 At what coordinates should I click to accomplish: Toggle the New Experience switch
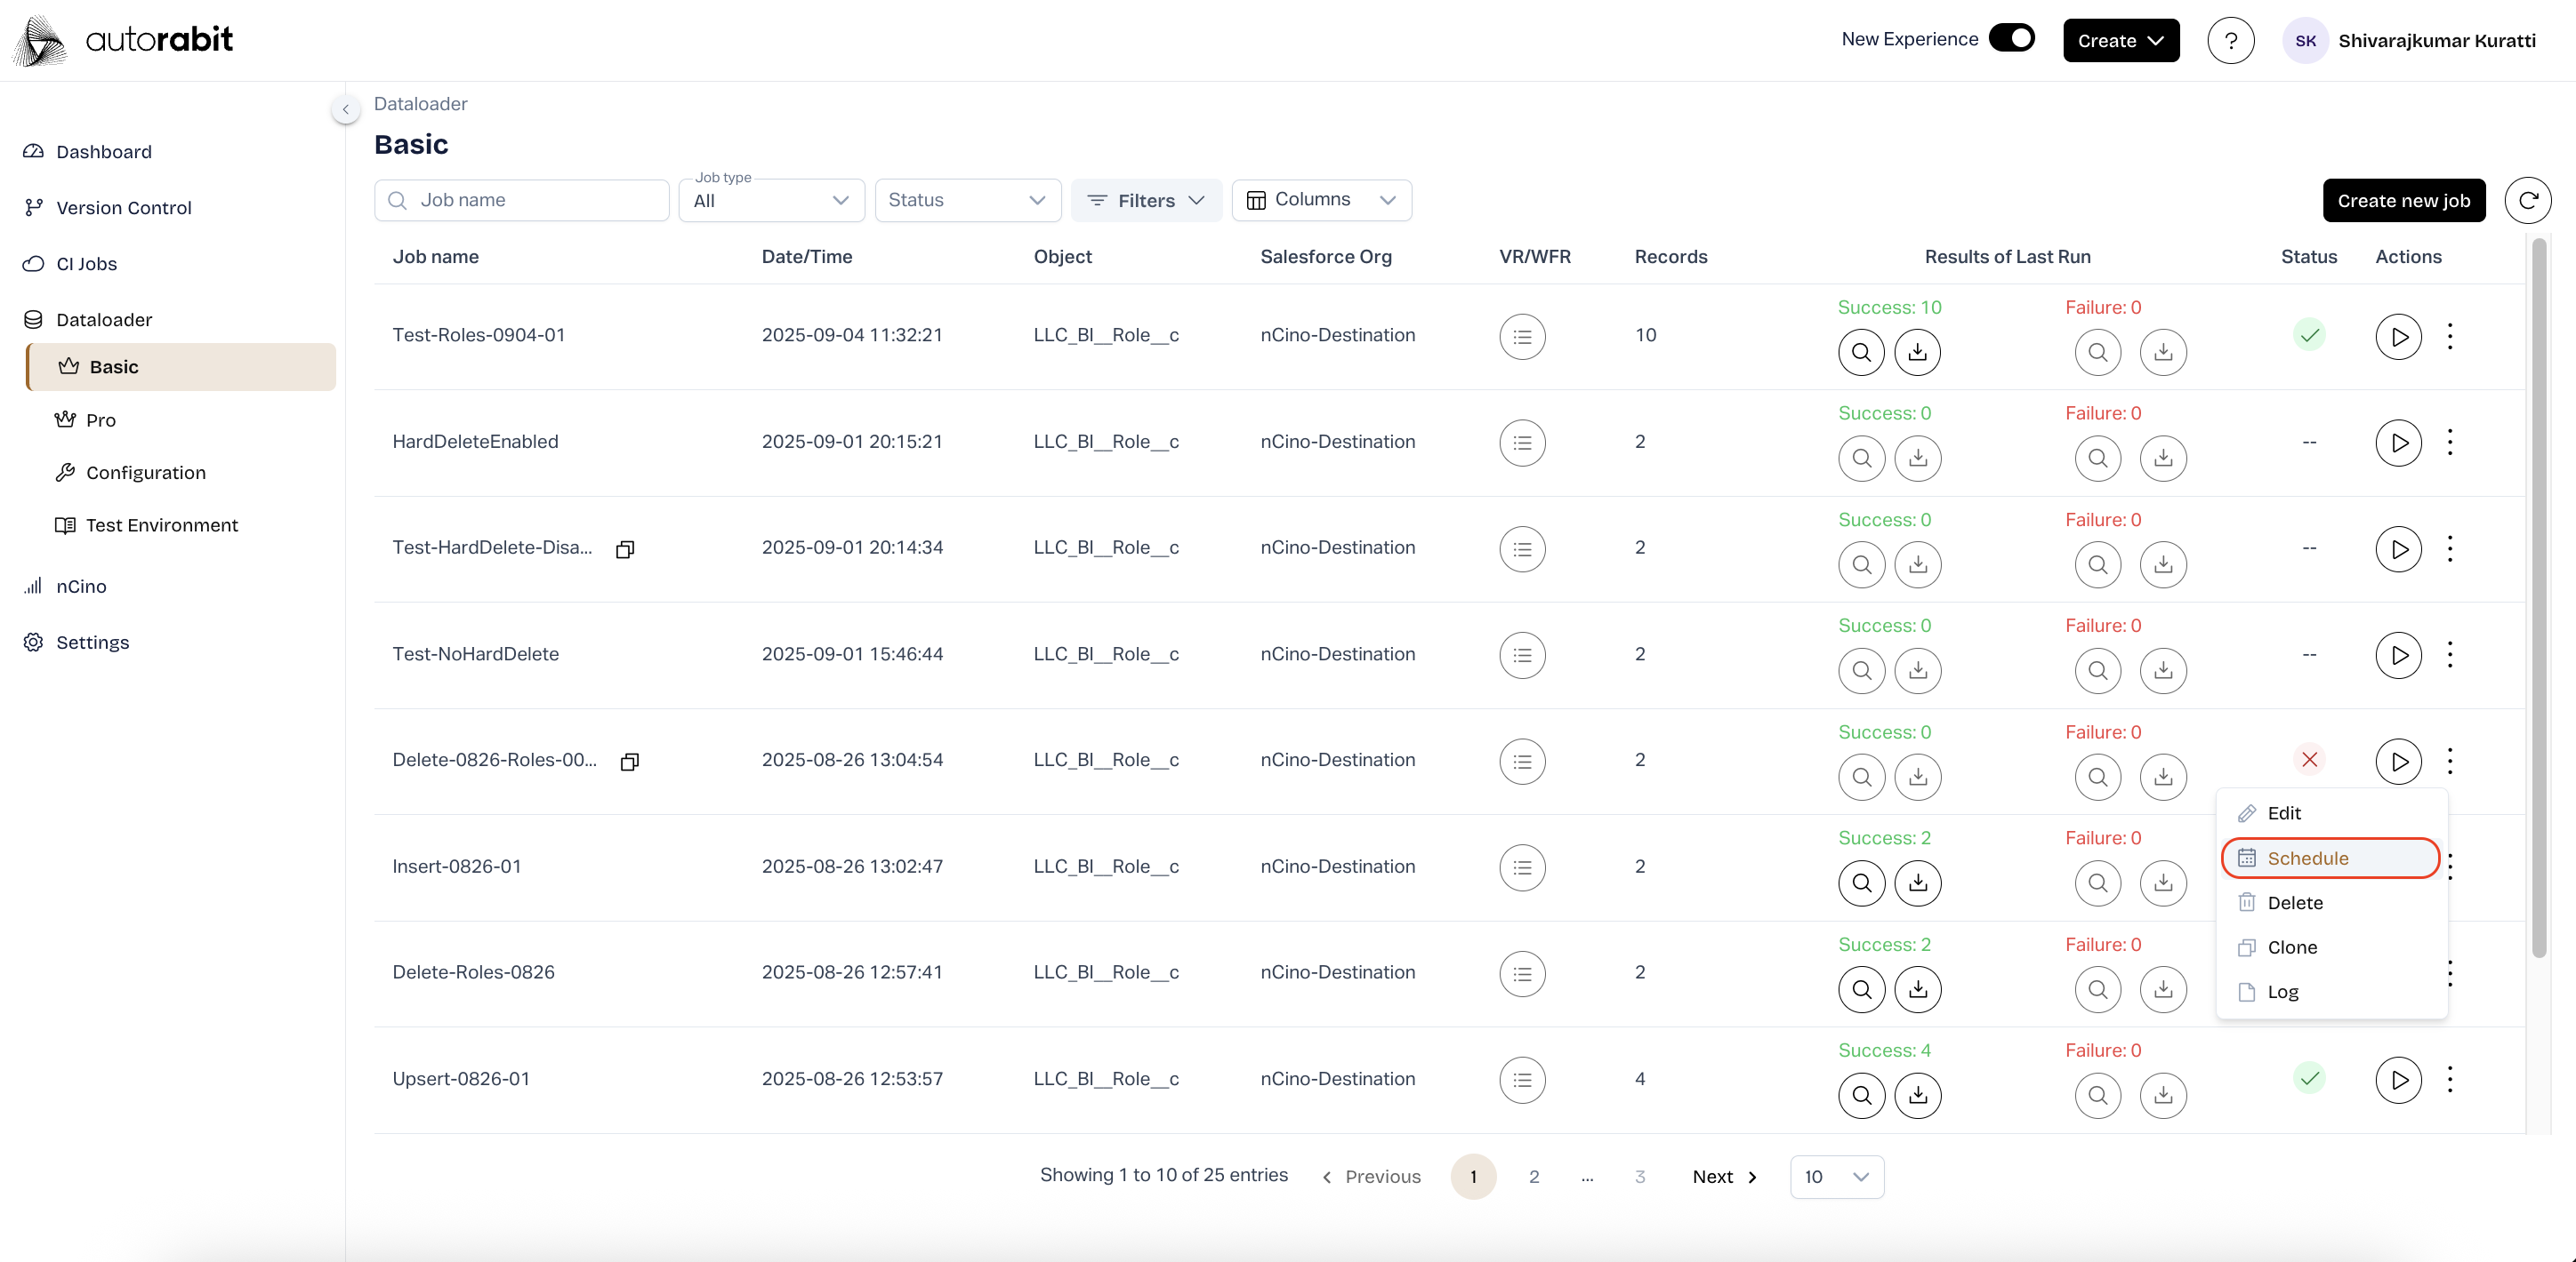point(2012,39)
